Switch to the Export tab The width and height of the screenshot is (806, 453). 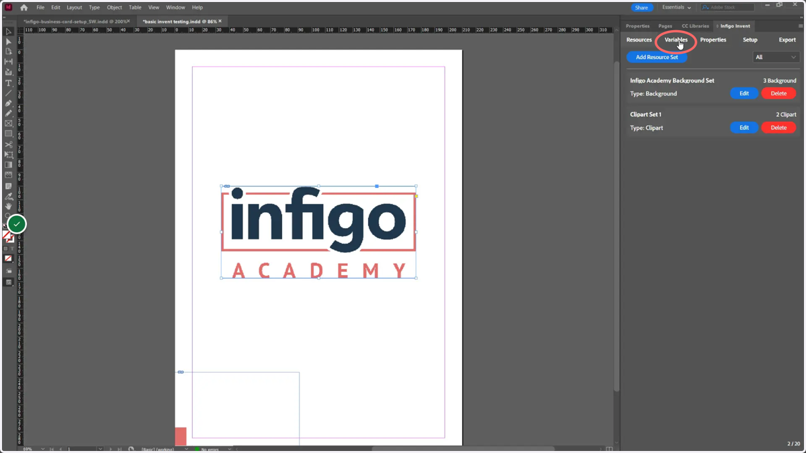click(787, 40)
